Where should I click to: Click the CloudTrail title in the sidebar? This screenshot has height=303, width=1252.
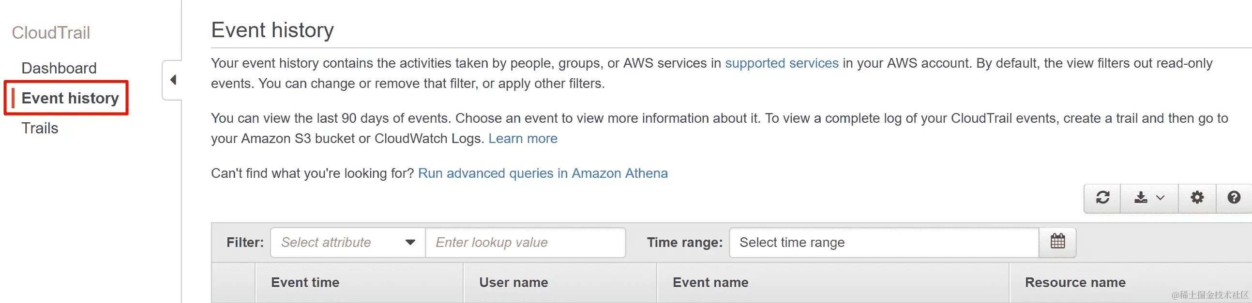pos(51,33)
